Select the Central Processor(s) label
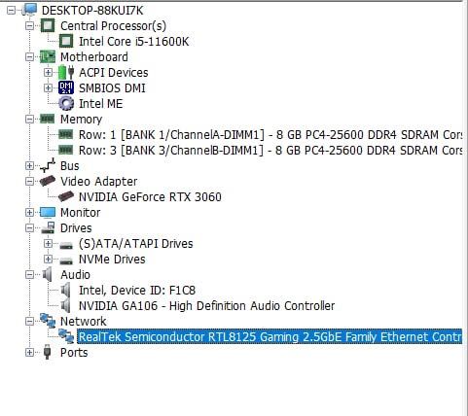Image resolution: width=468 pixels, height=416 pixels. [114, 26]
